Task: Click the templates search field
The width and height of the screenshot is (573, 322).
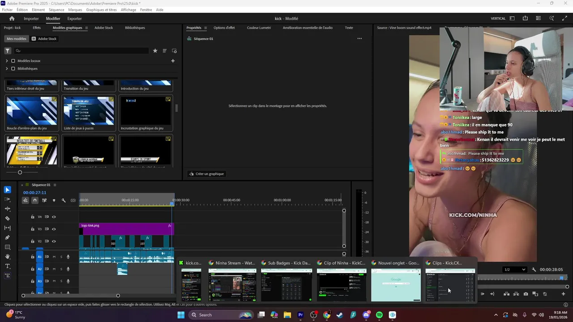Action: click(81, 51)
